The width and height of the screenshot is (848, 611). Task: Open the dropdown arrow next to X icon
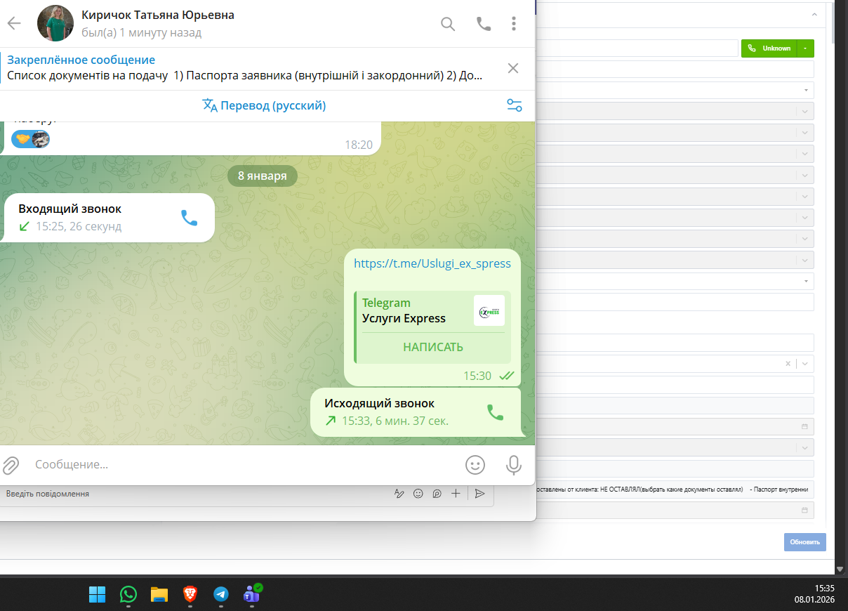(x=804, y=364)
